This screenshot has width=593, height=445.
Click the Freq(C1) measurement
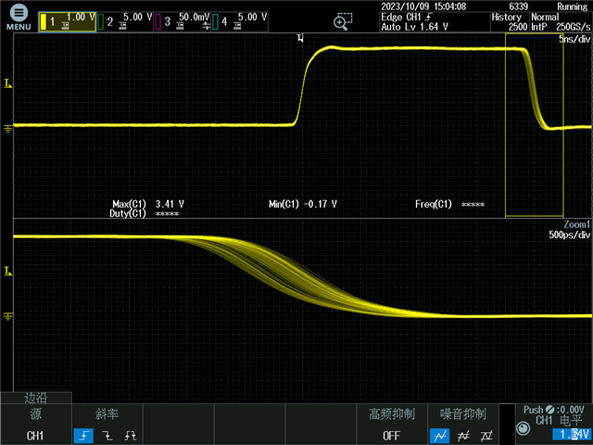click(449, 204)
